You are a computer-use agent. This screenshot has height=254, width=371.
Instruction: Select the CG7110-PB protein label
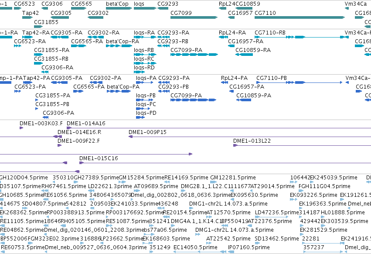272,78
